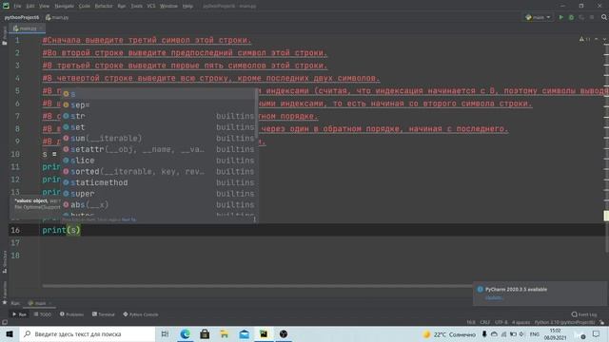
Task: Select completion suggestion 'setattr'
Action: pos(159,149)
